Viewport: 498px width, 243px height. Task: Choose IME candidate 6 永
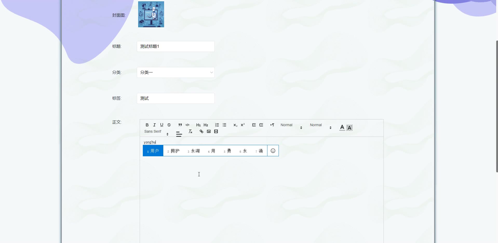coord(243,151)
